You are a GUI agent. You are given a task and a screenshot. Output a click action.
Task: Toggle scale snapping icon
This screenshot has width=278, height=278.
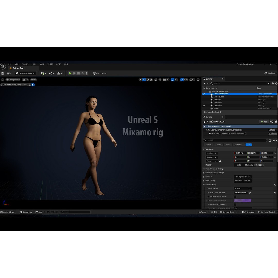click(182, 80)
